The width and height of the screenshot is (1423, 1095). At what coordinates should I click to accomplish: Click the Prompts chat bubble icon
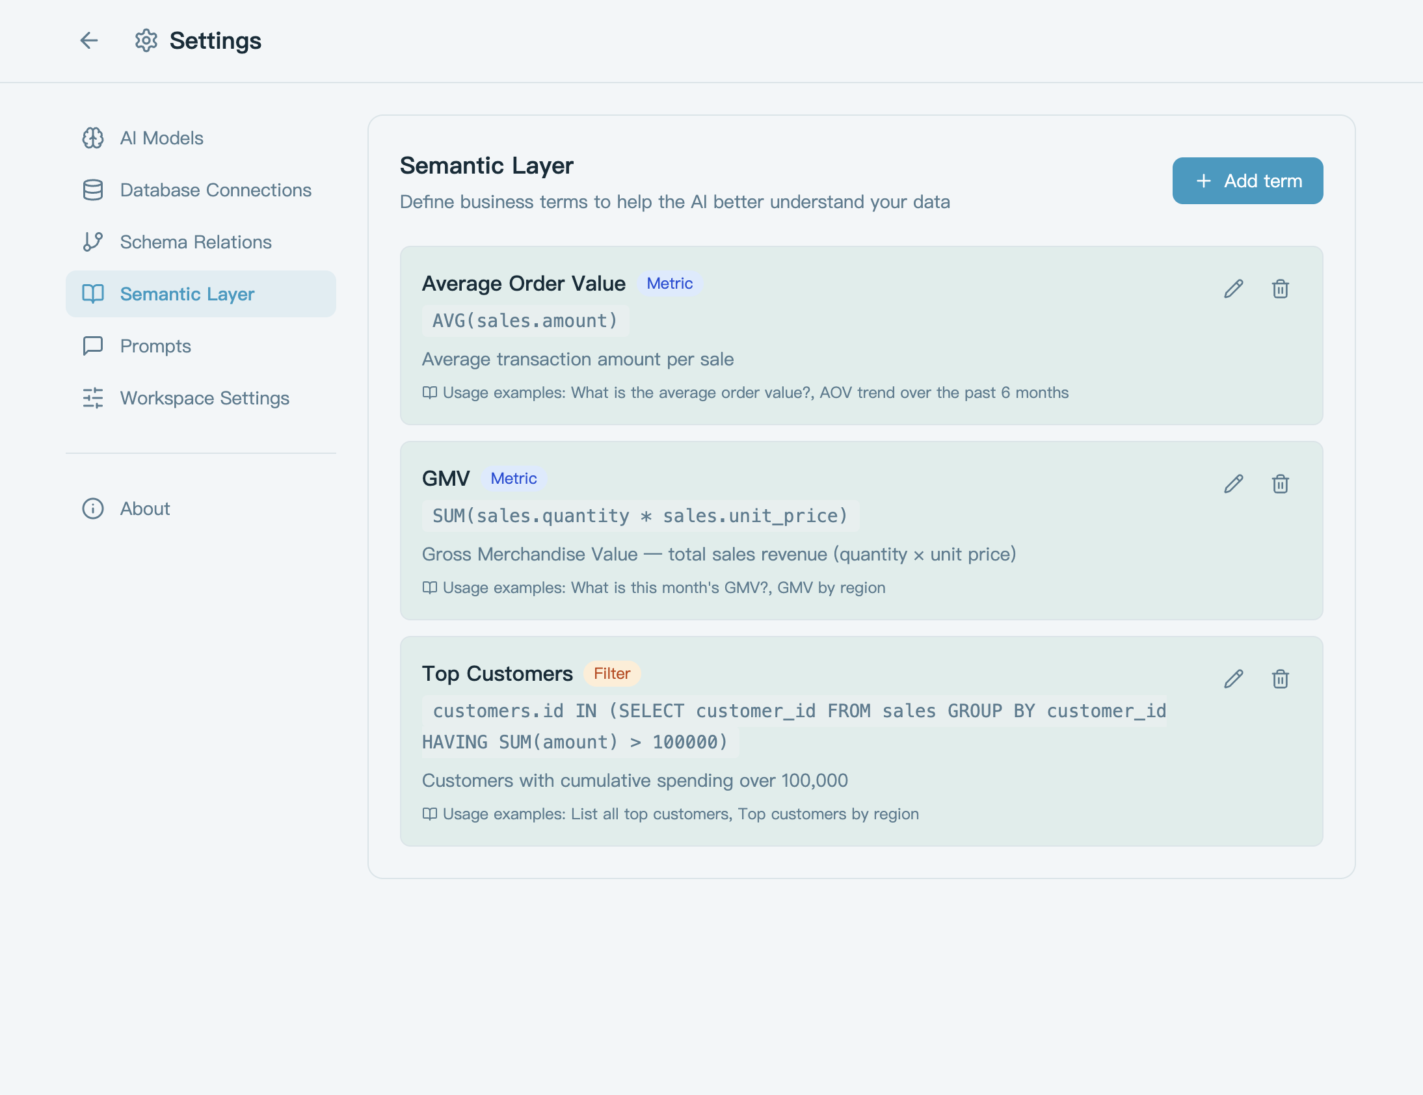93,346
